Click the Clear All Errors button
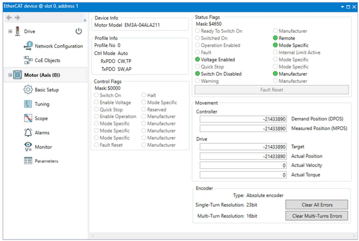Image resolution: width=359 pixels, height=241 pixels. coord(317,205)
